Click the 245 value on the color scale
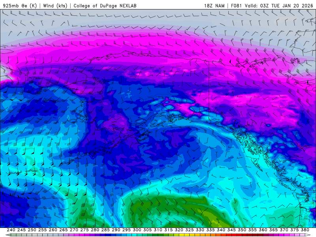The height and width of the screenshot is (237, 316). tap(21, 230)
